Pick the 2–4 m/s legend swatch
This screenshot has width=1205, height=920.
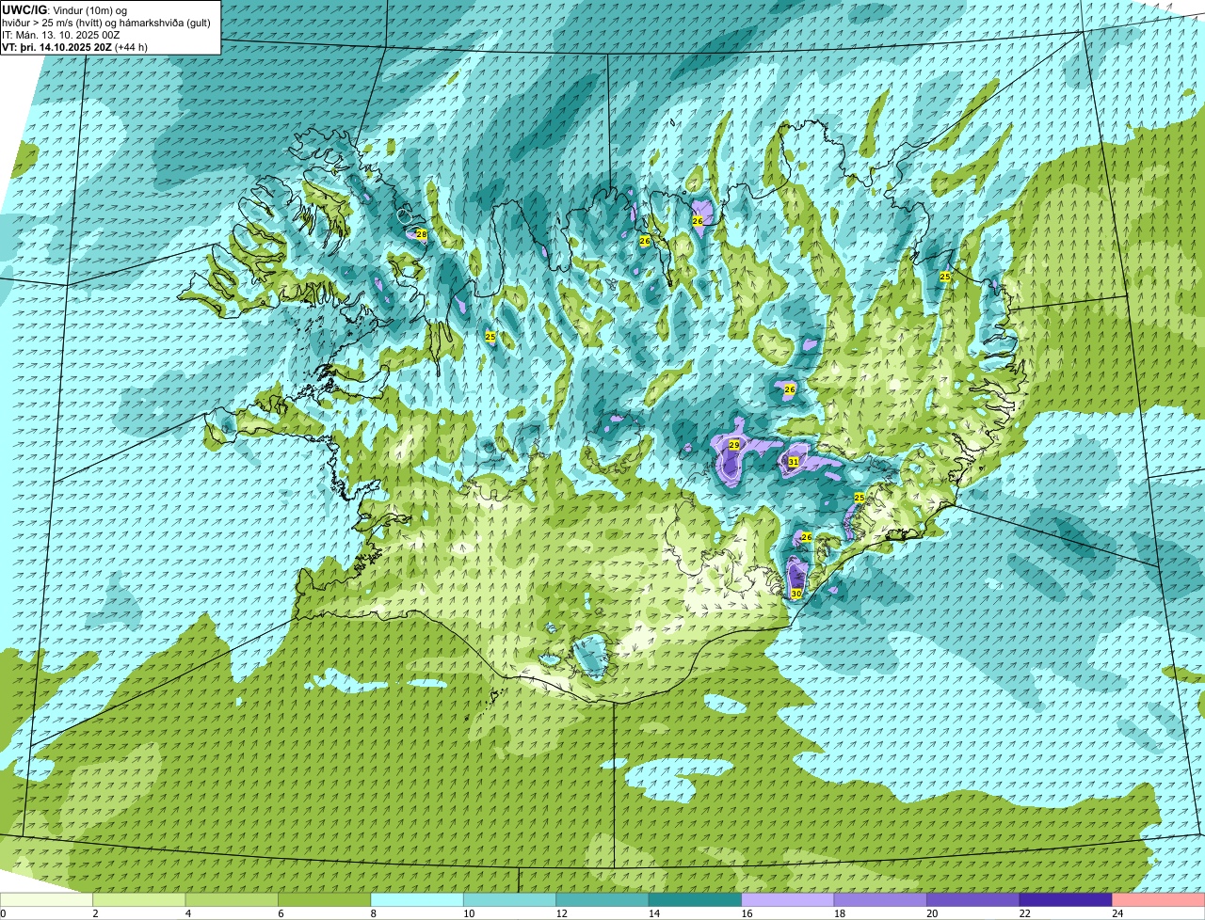click(x=139, y=899)
